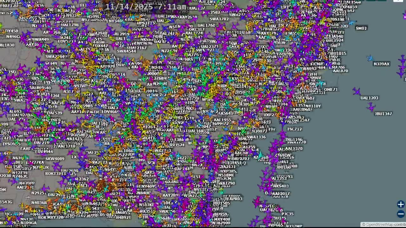The image size is (406, 228).
Task: Select flight label N29251
Action: pos(39,193)
